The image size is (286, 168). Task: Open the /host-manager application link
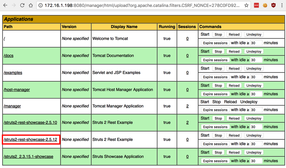(x=17, y=89)
